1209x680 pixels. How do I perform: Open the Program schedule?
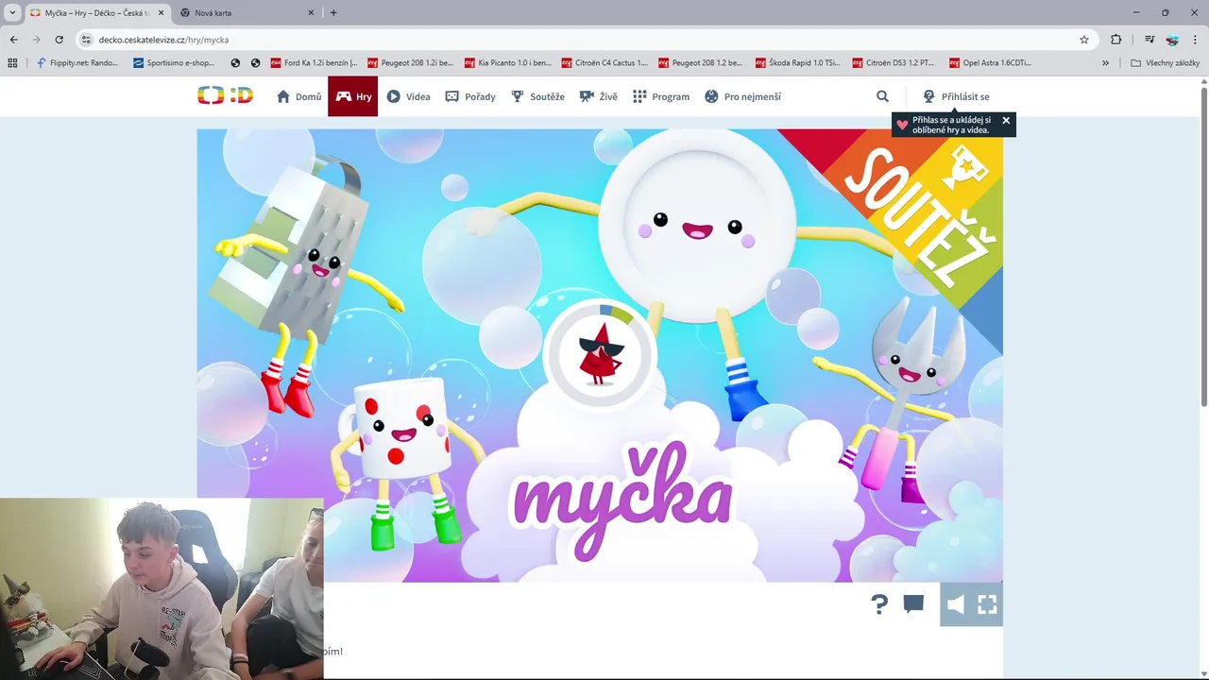[661, 96]
